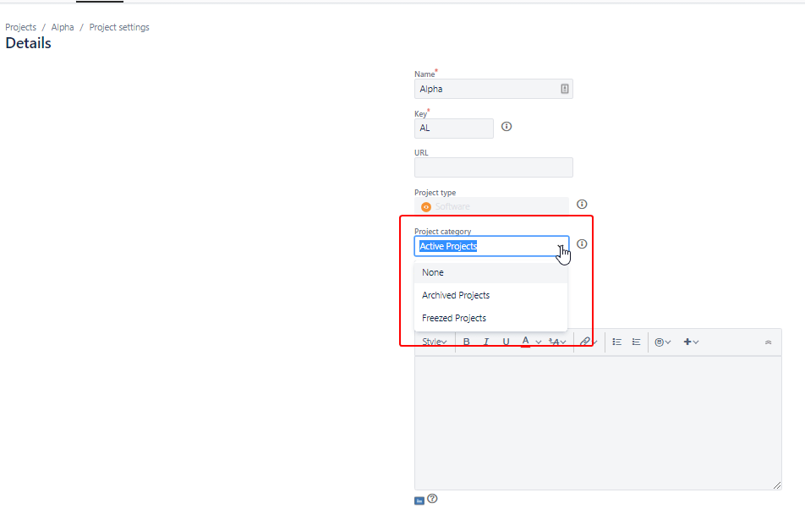Click the help question mark below the editor
The height and width of the screenshot is (509, 805).
point(432,499)
